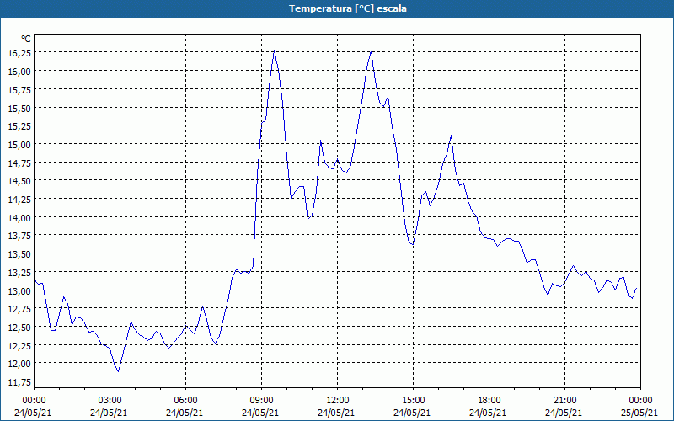This screenshot has height=421, width=674.
Task: Choose the 15:00 time tick label
Action: (x=413, y=401)
